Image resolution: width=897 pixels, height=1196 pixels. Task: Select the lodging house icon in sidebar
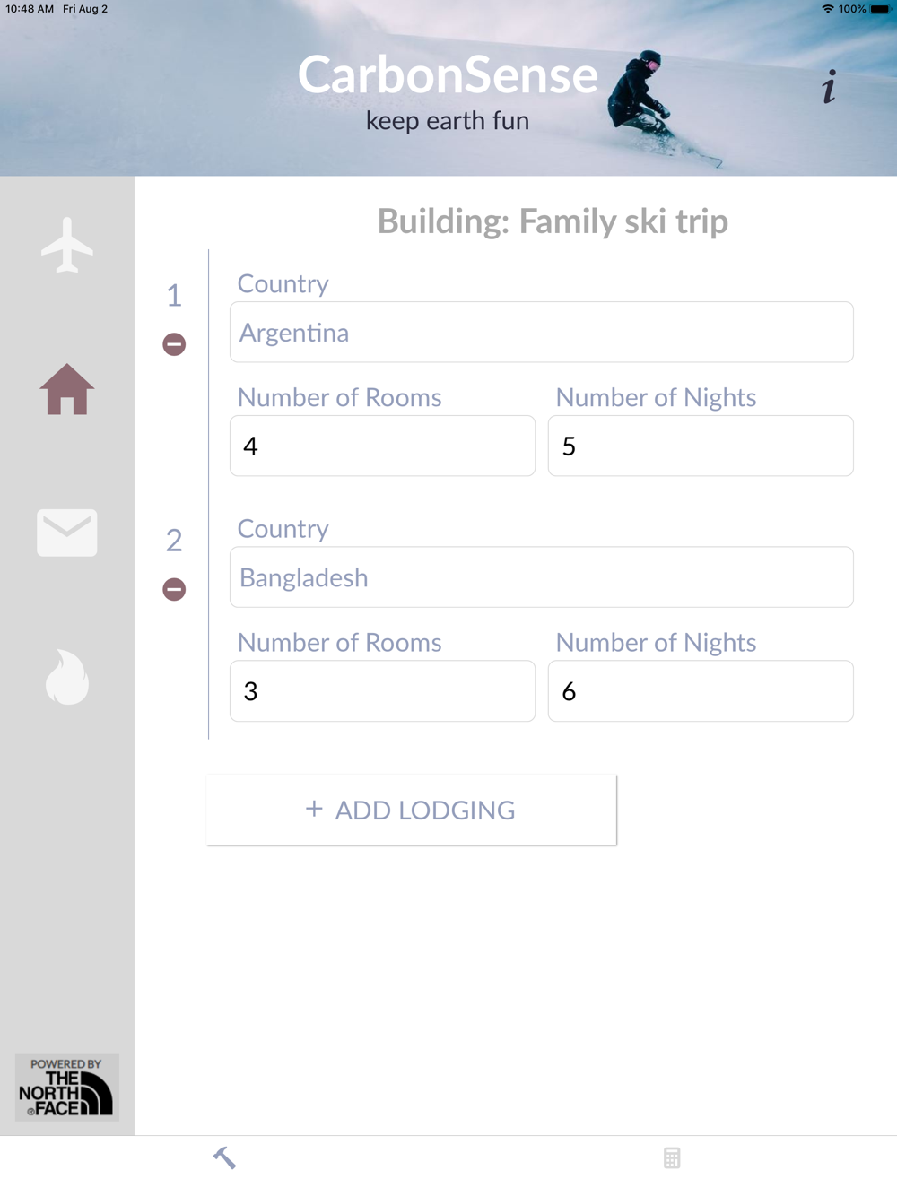click(x=67, y=390)
